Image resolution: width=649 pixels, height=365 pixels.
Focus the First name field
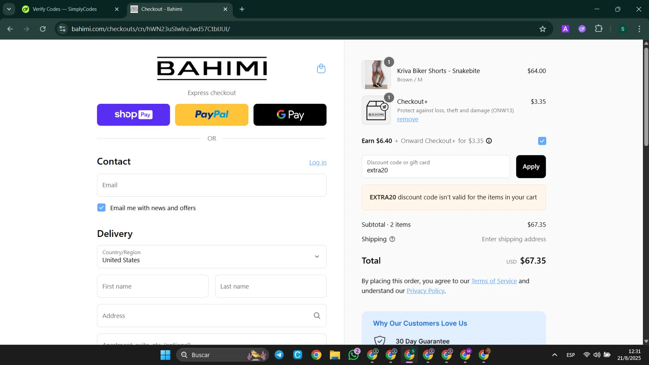[x=153, y=286]
